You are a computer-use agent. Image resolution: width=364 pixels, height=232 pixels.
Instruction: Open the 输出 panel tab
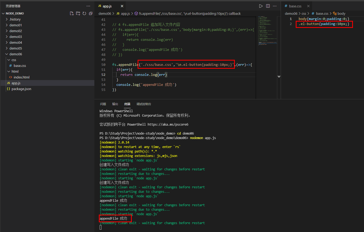(115, 104)
